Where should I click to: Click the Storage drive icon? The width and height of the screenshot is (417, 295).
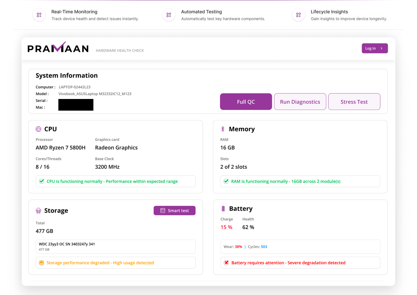tap(38, 211)
